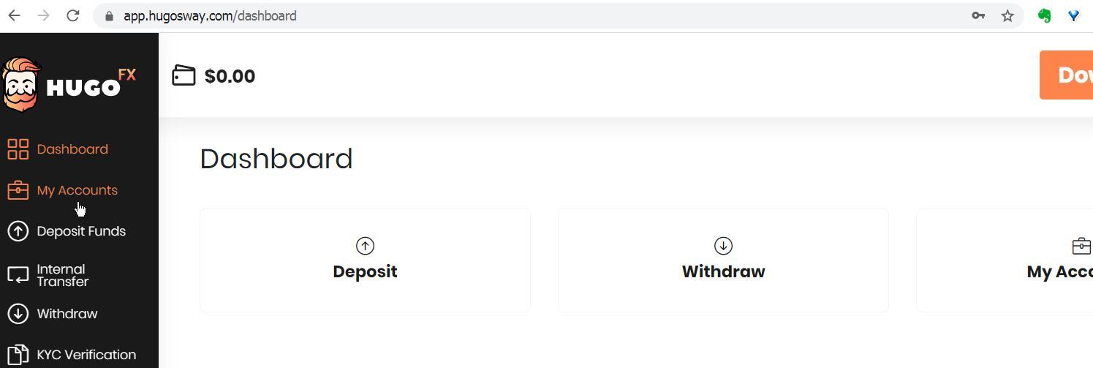Bookmark page with the star icon

pyautogui.click(x=1007, y=15)
